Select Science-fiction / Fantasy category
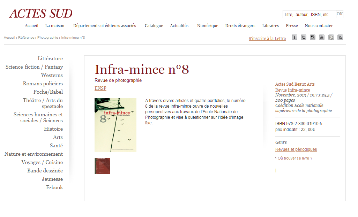The width and height of the screenshot is (358, 217). (x=34, y=67)
